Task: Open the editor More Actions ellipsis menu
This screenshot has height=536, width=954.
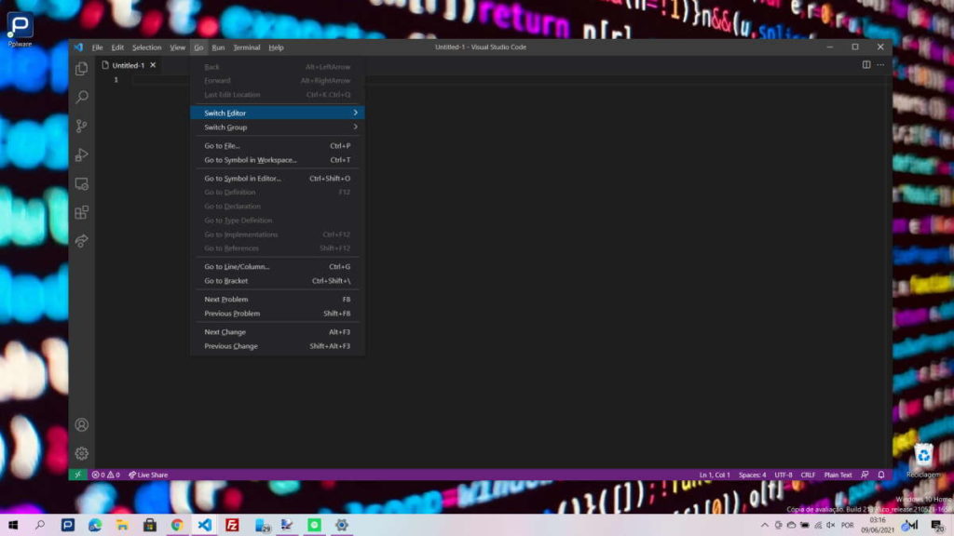Action: 880,64
